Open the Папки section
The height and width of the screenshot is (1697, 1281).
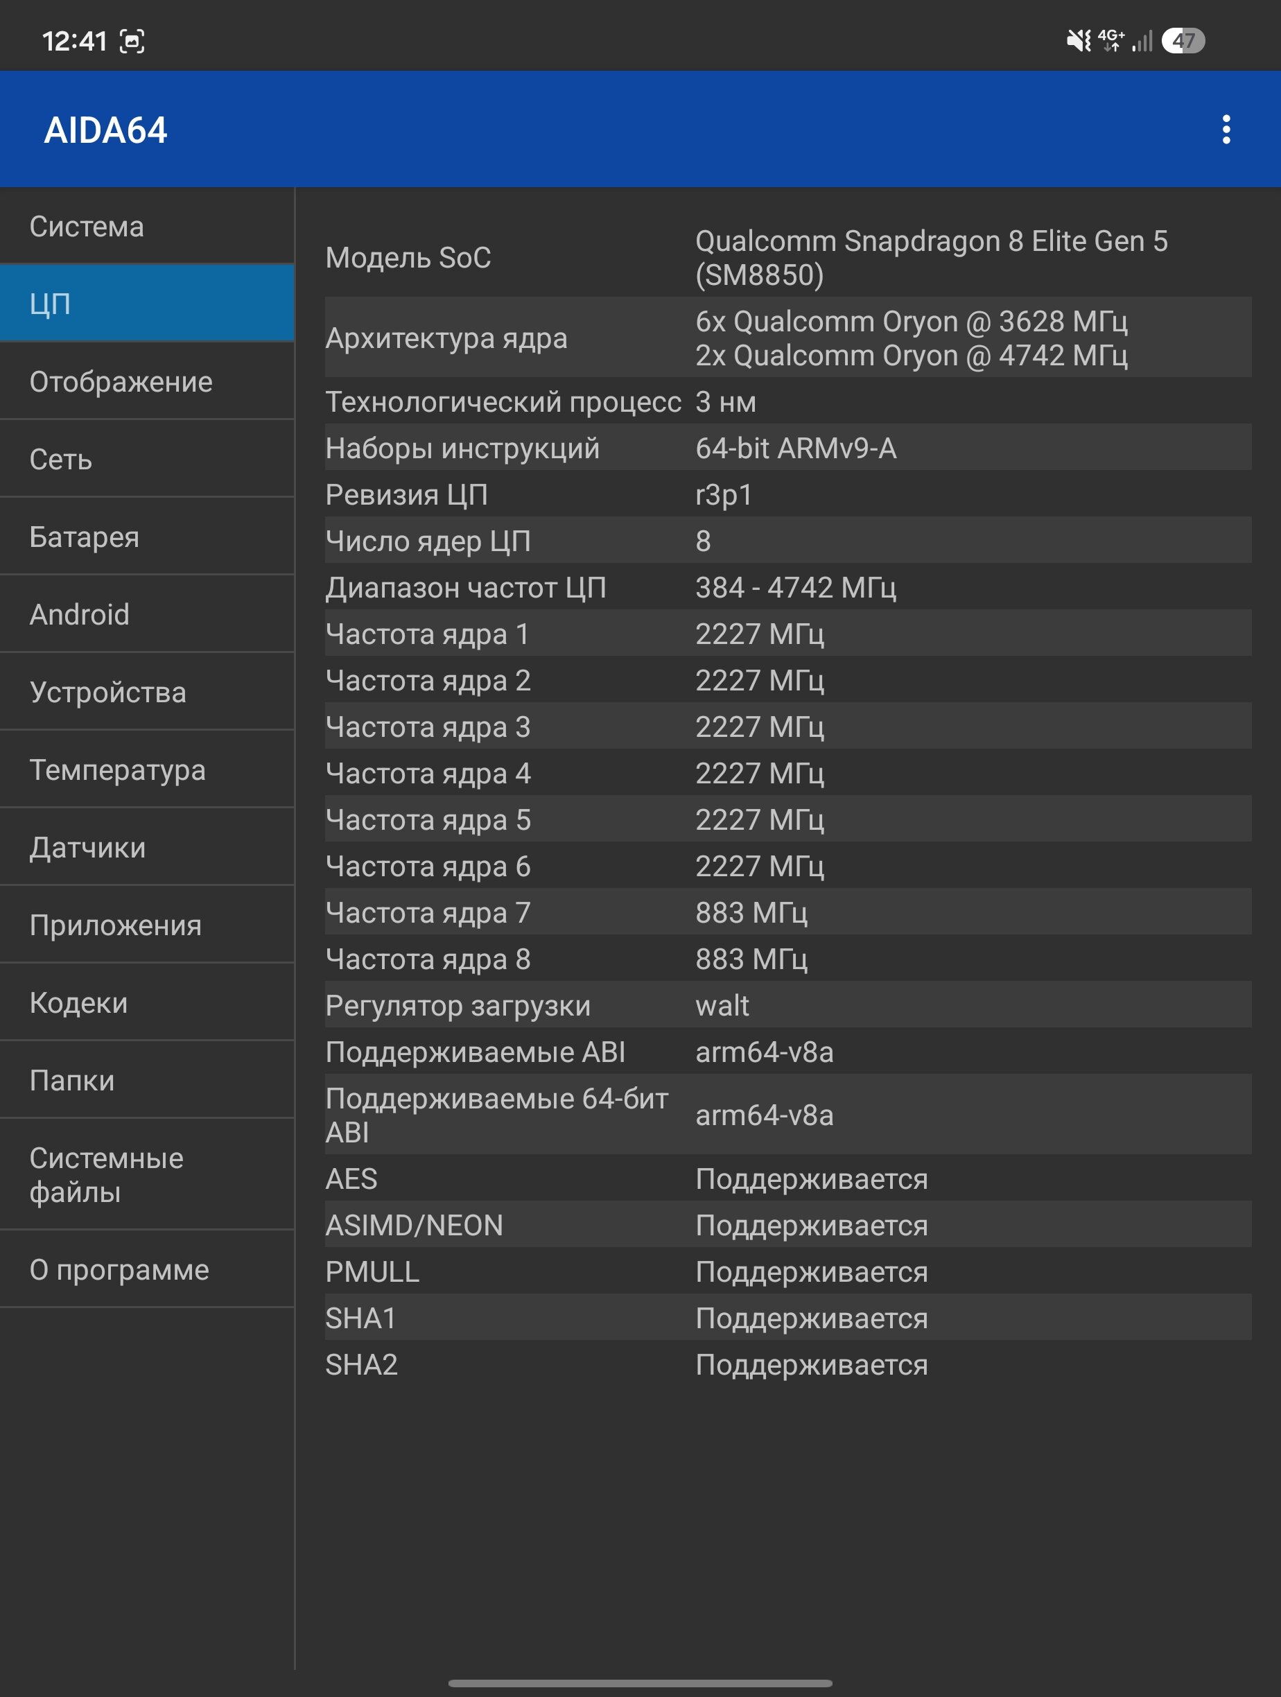147,1079
